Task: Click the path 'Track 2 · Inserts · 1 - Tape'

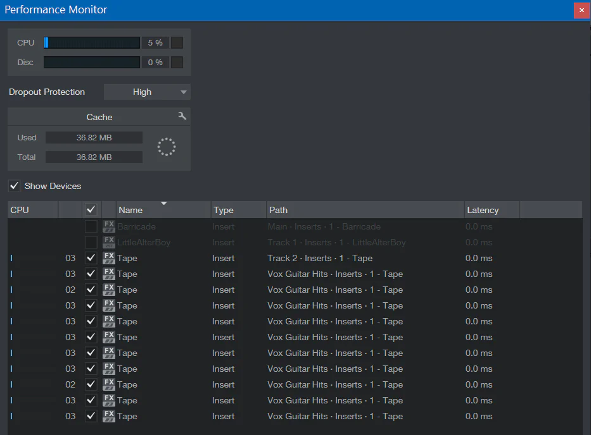Action: [x=320, y=258]
